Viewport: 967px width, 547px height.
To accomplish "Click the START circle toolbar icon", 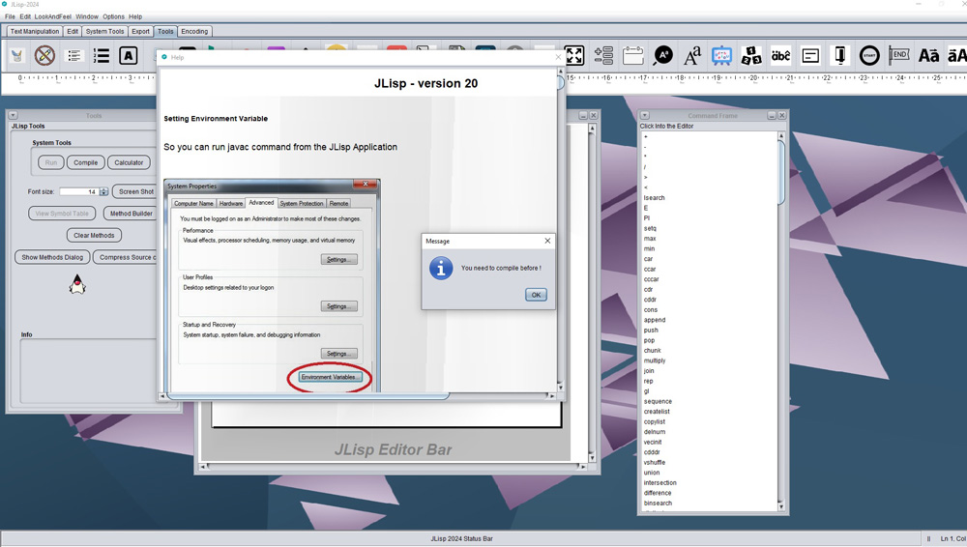I will 869,56.
